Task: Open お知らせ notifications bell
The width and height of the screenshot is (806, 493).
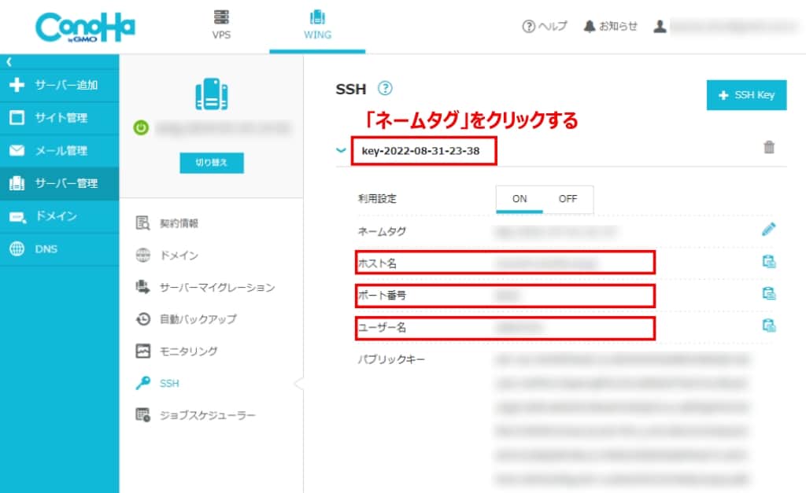Action: (611, 26)
